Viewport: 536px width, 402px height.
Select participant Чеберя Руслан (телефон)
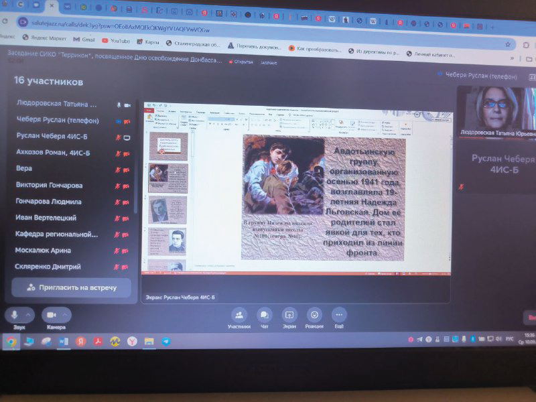tap(58, 120)
